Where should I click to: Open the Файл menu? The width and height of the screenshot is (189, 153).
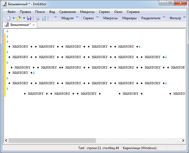(11, 12)
